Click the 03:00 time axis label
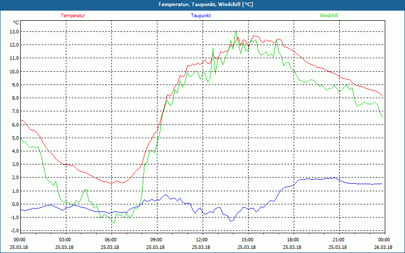 (x=64, y=240)
